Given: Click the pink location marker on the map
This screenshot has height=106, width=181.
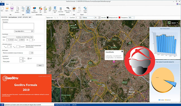Looking at the screenshot, I should (114, 62).
